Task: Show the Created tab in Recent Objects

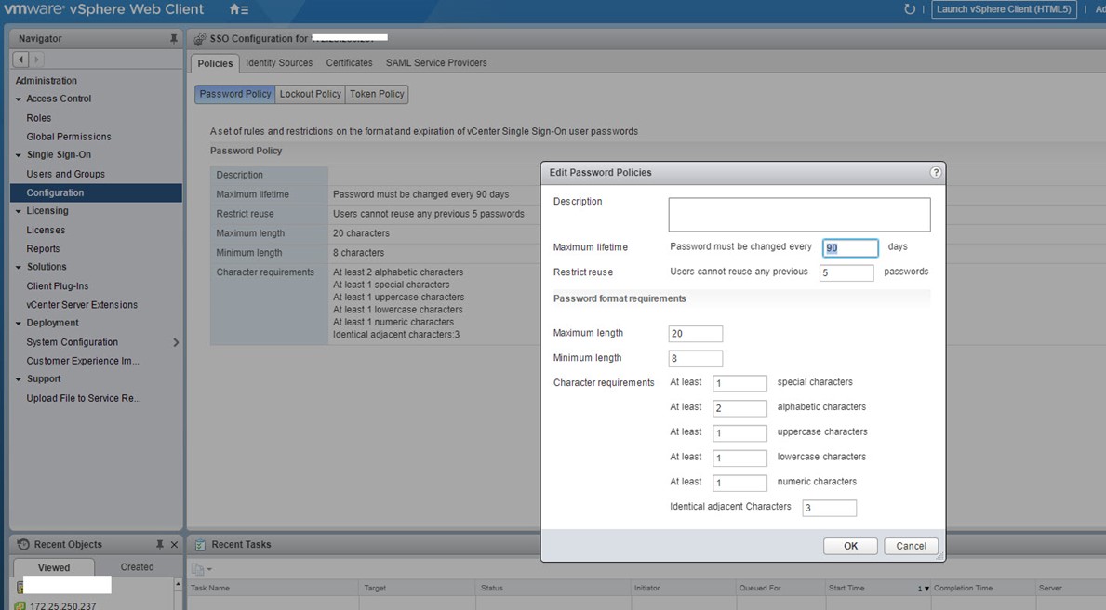Action: (x=137, y=567)
